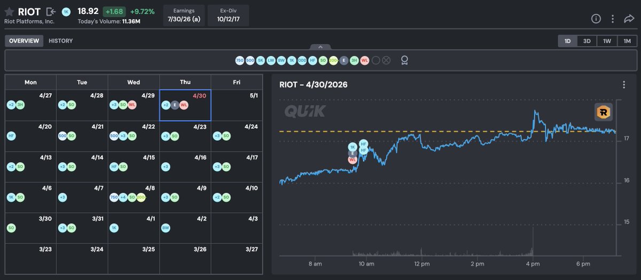The image size is (641, 280).
Task: Toggle the ODD filter badge
Action: coord(302,60)
